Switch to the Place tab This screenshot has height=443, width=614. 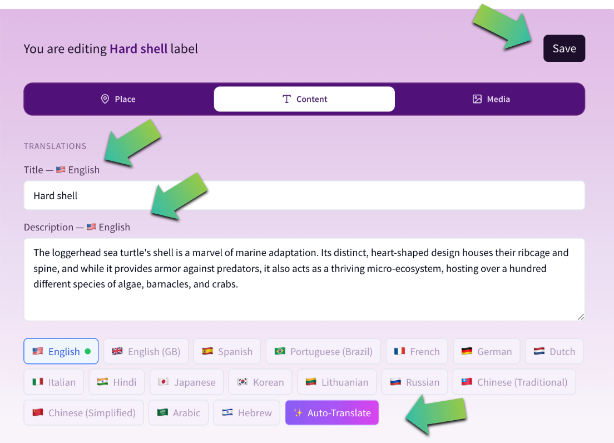tap(118, 99)
